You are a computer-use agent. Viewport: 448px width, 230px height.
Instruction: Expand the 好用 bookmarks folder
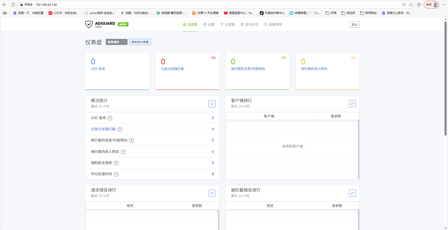(x=331, y=13)
